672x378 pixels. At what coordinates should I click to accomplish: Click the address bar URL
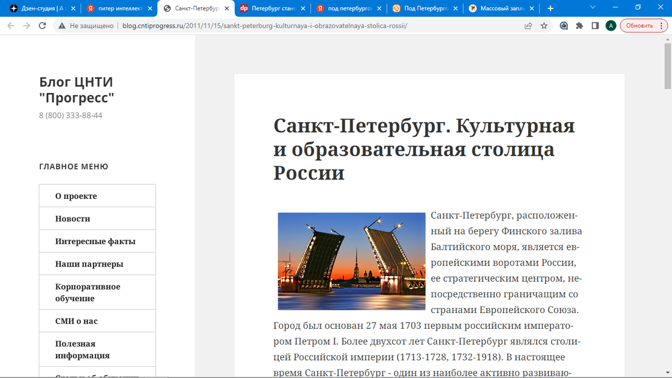click(264, 26)
